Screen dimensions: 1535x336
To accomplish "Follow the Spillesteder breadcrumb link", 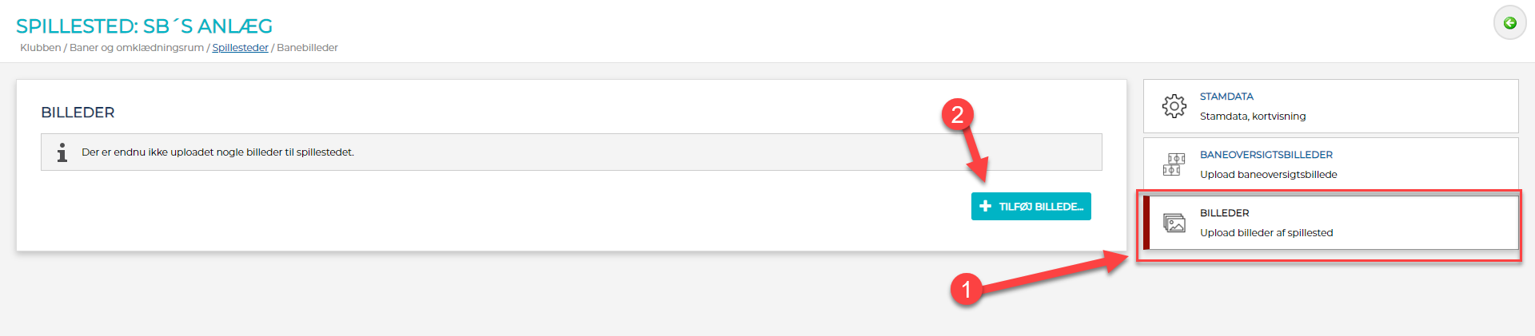I will (240, 48).
